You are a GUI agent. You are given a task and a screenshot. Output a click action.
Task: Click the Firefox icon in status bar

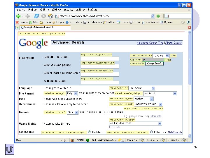click(72, 140)
